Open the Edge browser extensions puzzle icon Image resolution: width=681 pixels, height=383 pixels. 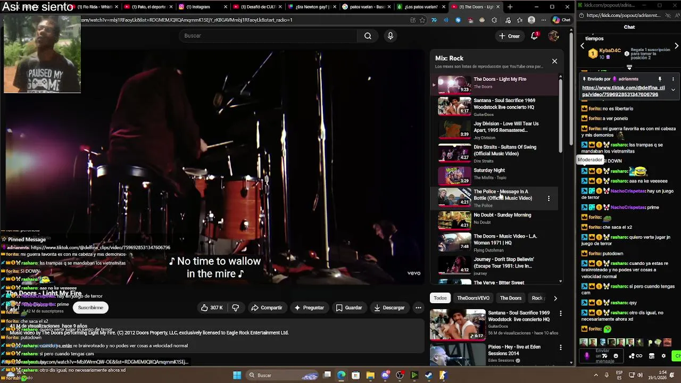494,20
